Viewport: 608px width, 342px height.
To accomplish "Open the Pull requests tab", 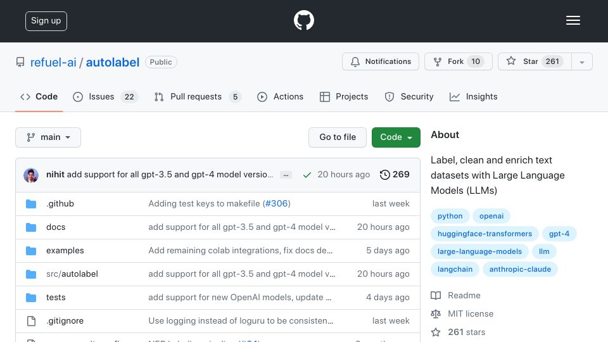I will click(197, 96).
